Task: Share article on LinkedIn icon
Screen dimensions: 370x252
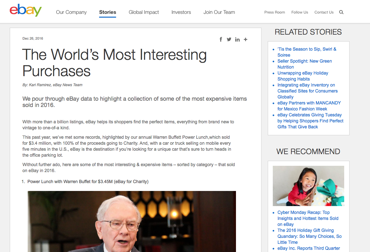Action: [x=237, y=39]
